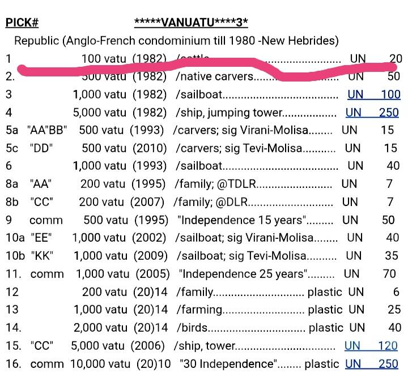Follow the "UN 250" link for 10,000 vatu
This screenshot has width=408, height=390.
click(x=372, y=364)
